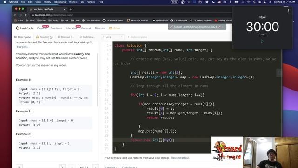Dismiss the August LeetCoding Challenge banner

pos(223,27)
